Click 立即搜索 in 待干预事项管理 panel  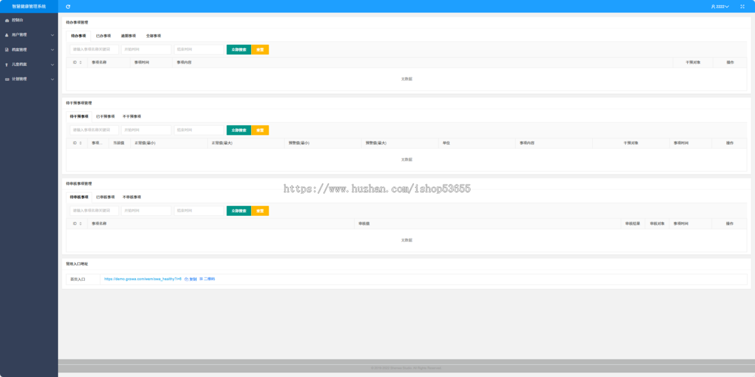click(x=239, y=130)
